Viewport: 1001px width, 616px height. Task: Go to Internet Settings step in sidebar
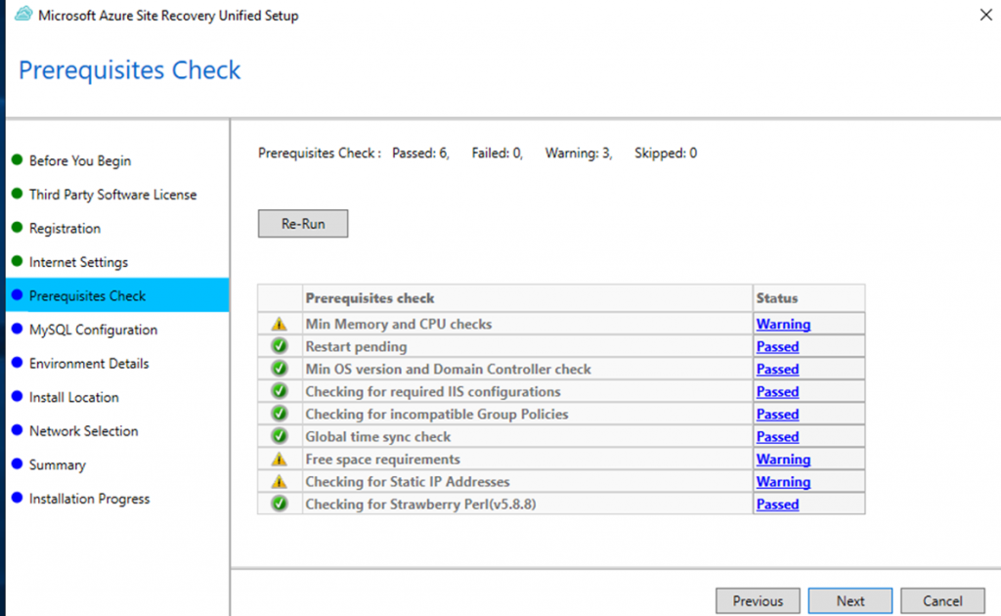click(x=78, y=262)
